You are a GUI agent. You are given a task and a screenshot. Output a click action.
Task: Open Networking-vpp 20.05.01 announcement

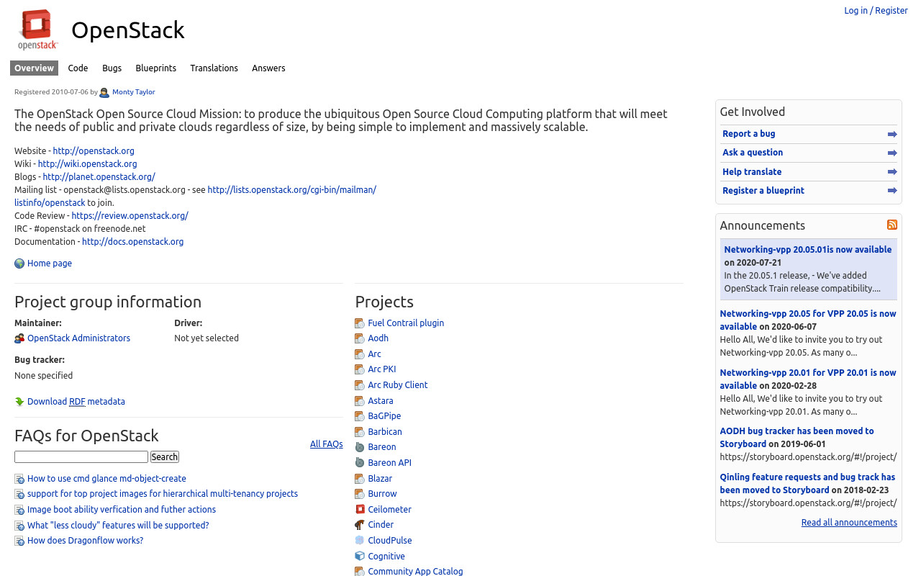point(807,250)
